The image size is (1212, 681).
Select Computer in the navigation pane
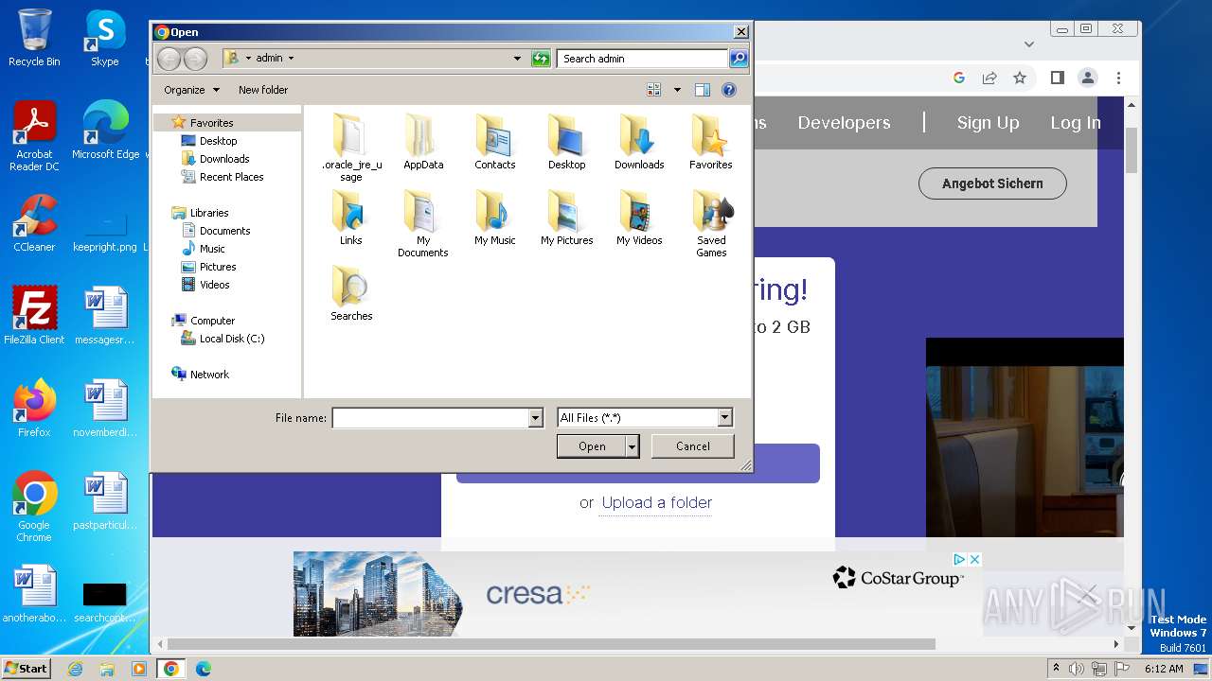(212, 321)
